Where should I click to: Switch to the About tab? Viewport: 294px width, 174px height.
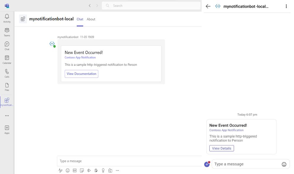pyautogui.click(x=91, y=19)
